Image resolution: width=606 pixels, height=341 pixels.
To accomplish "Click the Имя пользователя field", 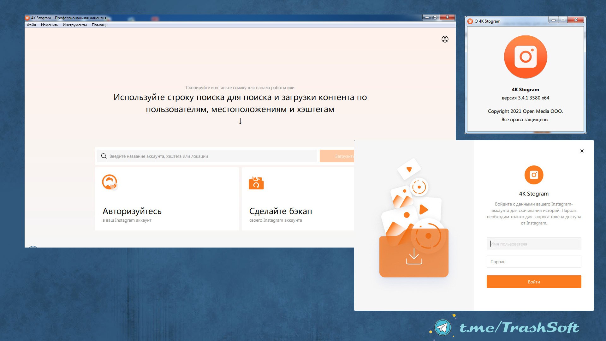I will [x=534, y=244].
